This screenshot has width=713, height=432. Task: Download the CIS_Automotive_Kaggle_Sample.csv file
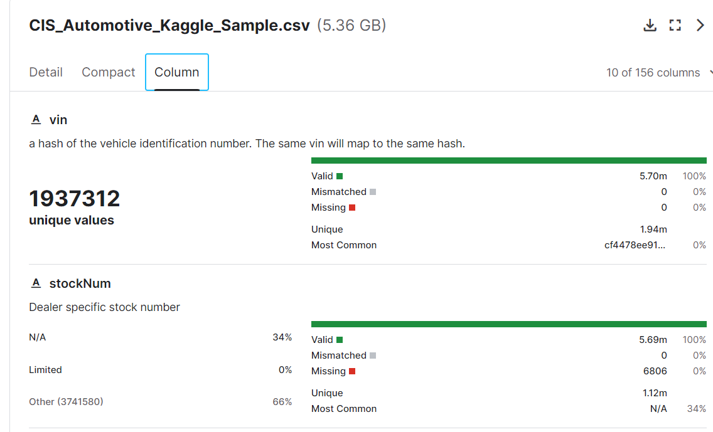pyautogui.click(x=650, y=25)
